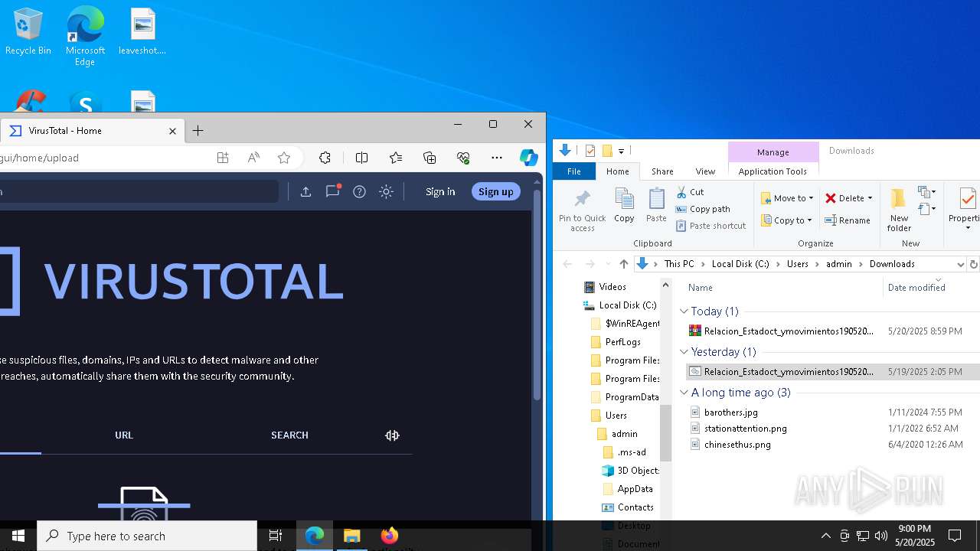The width and height of the screenshot is (980, 551).
Task: Click Cut in the Clipboard group
Action: click(x=690, y=192)
